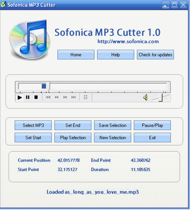The width and height of the screenshot is (190, 210).
Task: Click the Start Point value 32.175127
Action: coord(67,169)
